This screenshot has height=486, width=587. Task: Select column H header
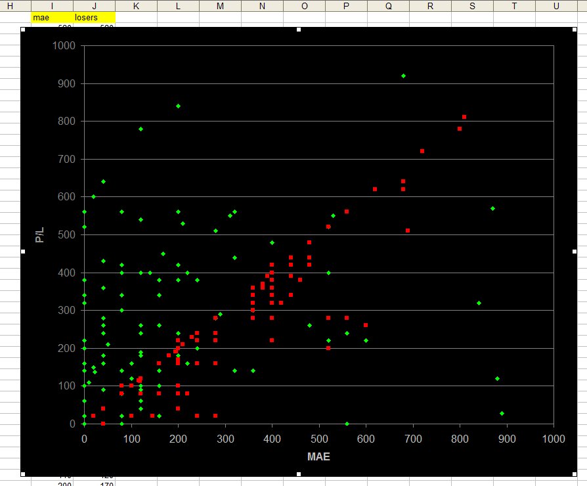point(10,6)
